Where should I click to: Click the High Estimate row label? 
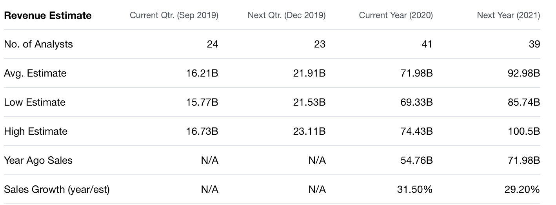point(36,132)
